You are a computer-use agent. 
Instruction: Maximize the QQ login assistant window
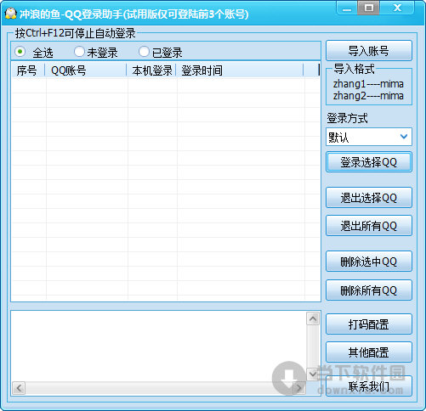368,8
